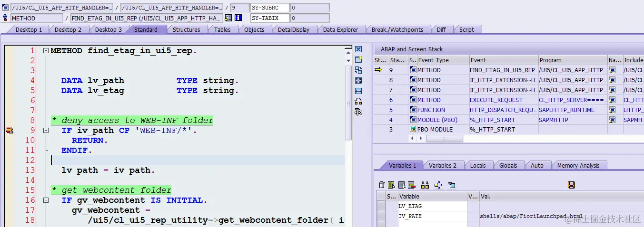Open the Data Explorer tab
Screen dimensions: 644x227
pos(340,29)
